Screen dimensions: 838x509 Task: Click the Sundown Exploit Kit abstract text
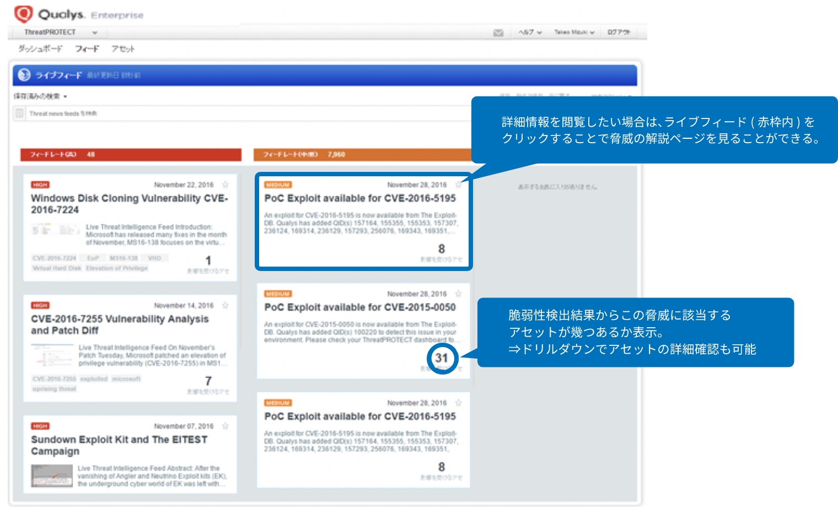coord(152,476)
